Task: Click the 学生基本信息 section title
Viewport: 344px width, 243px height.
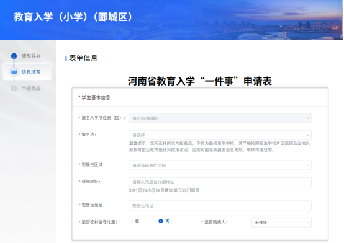Action: point(96,98)
